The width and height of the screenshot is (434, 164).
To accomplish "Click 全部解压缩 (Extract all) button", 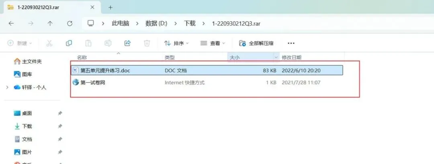I will point(256,43).
